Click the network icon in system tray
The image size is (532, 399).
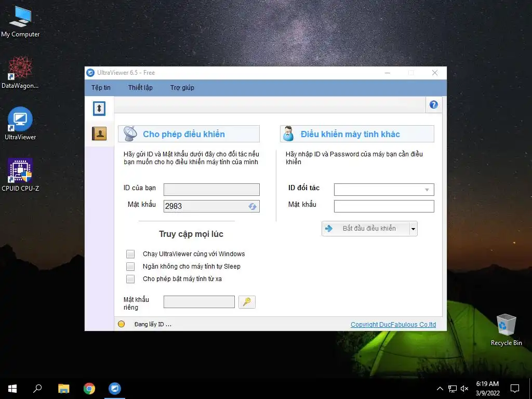coord(453,389)
